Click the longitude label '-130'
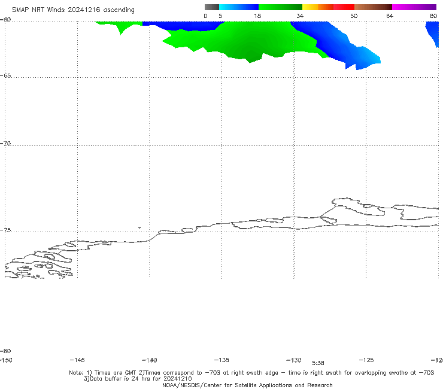443x389 pixels. coord(294,360)
